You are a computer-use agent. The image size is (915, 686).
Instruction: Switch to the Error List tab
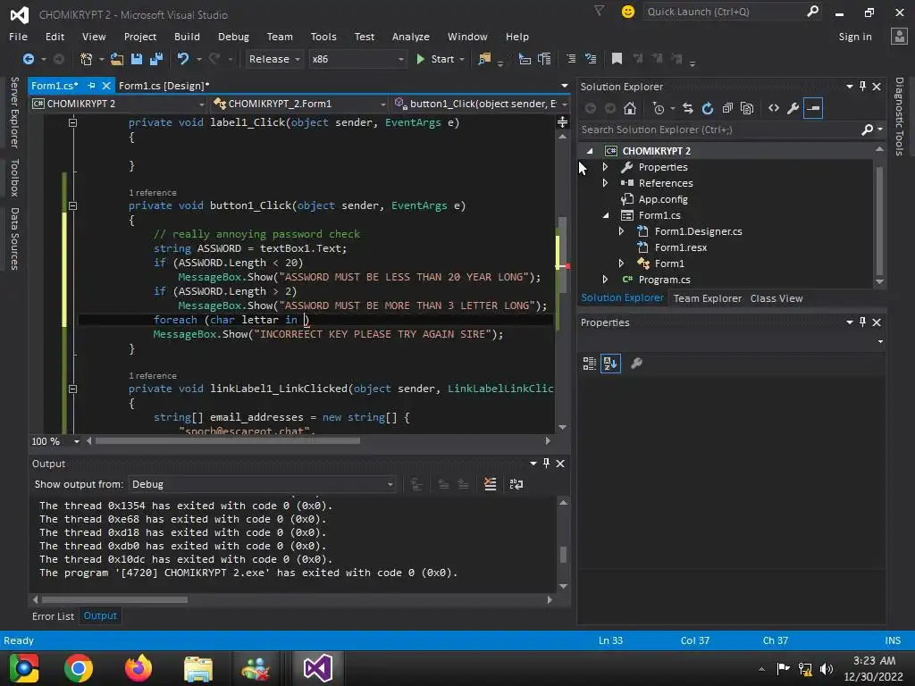tap(53, 616)
